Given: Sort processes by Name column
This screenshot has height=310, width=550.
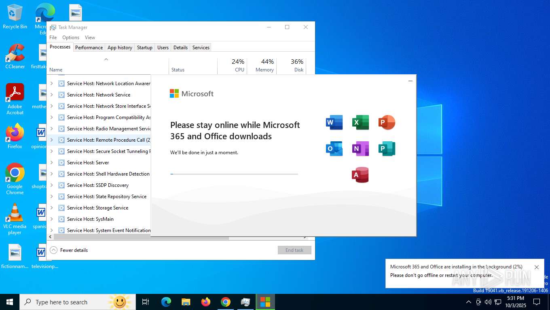Looking at the screenshot, I should coord(108,66).
